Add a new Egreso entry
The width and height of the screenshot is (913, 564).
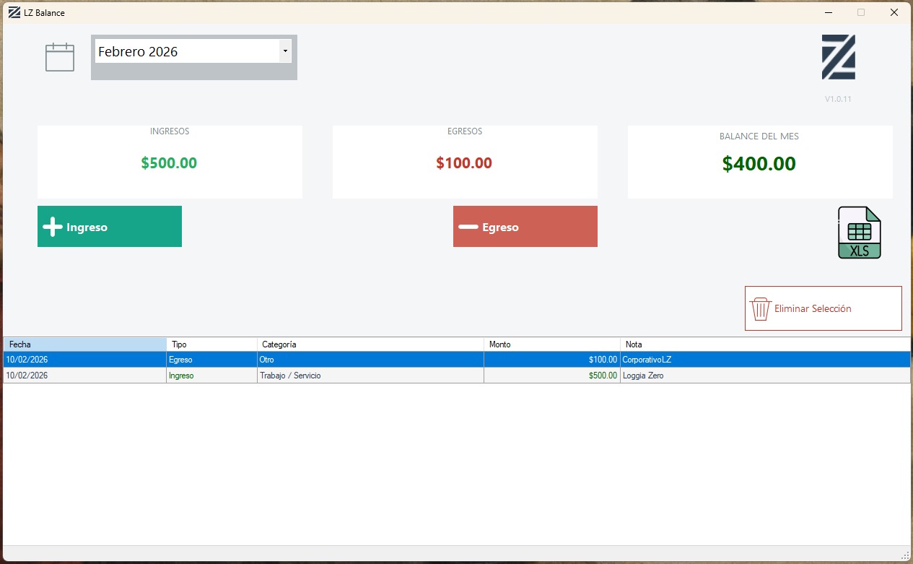coord(525,227)
